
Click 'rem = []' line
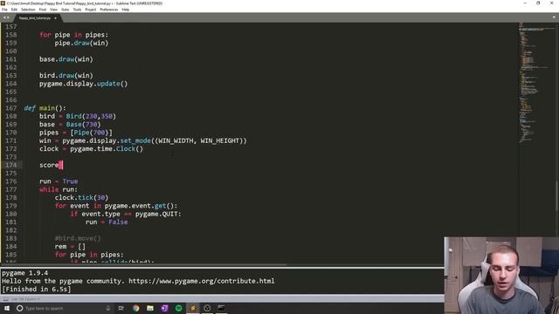[70, 246]
